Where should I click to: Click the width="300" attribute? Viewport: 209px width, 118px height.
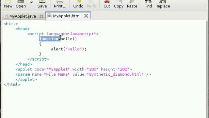[x=85, y=69]
